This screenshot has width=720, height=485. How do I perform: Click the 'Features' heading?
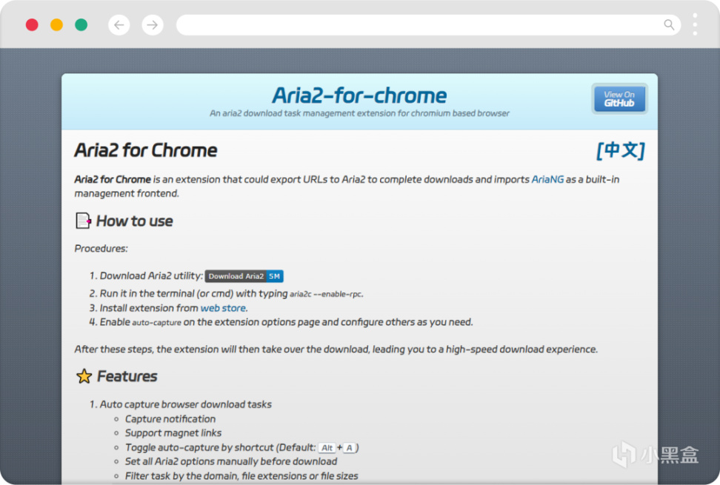tap(127, 377)
